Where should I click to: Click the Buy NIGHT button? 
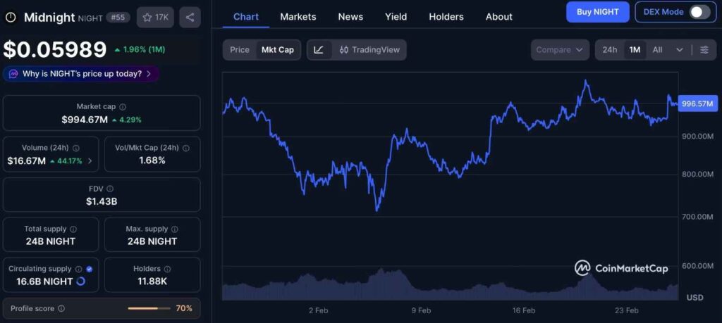(x=597, y=12)
